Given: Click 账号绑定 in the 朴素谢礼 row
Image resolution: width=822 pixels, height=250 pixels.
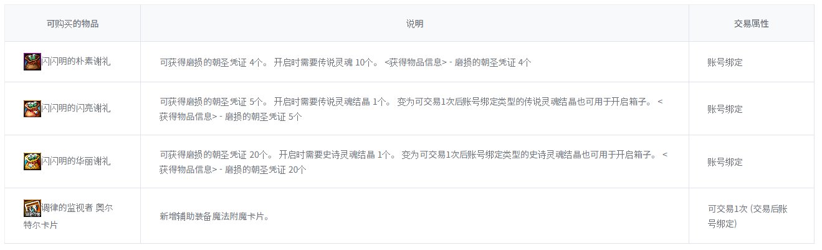Looking at the screenshot, I should 725,62.
